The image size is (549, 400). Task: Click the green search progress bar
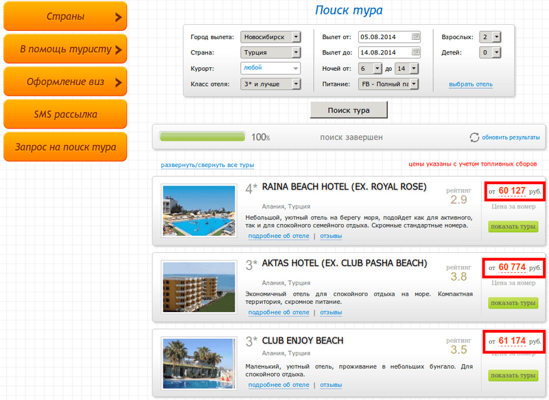click(x=202, y=137)
